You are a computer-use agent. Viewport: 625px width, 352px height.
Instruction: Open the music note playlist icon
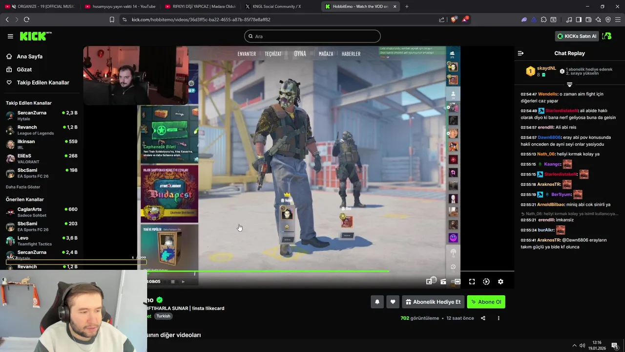(x=569, y=20)
